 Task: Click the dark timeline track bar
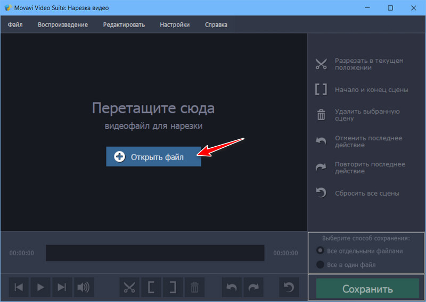[x=155, y=253]
